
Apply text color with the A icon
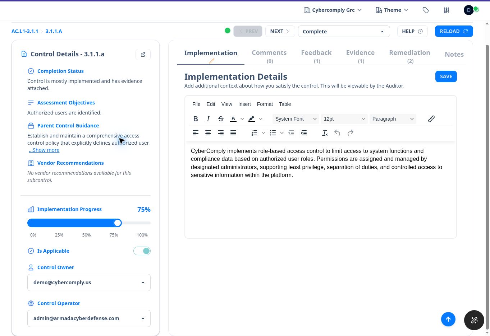click(233, 119)
